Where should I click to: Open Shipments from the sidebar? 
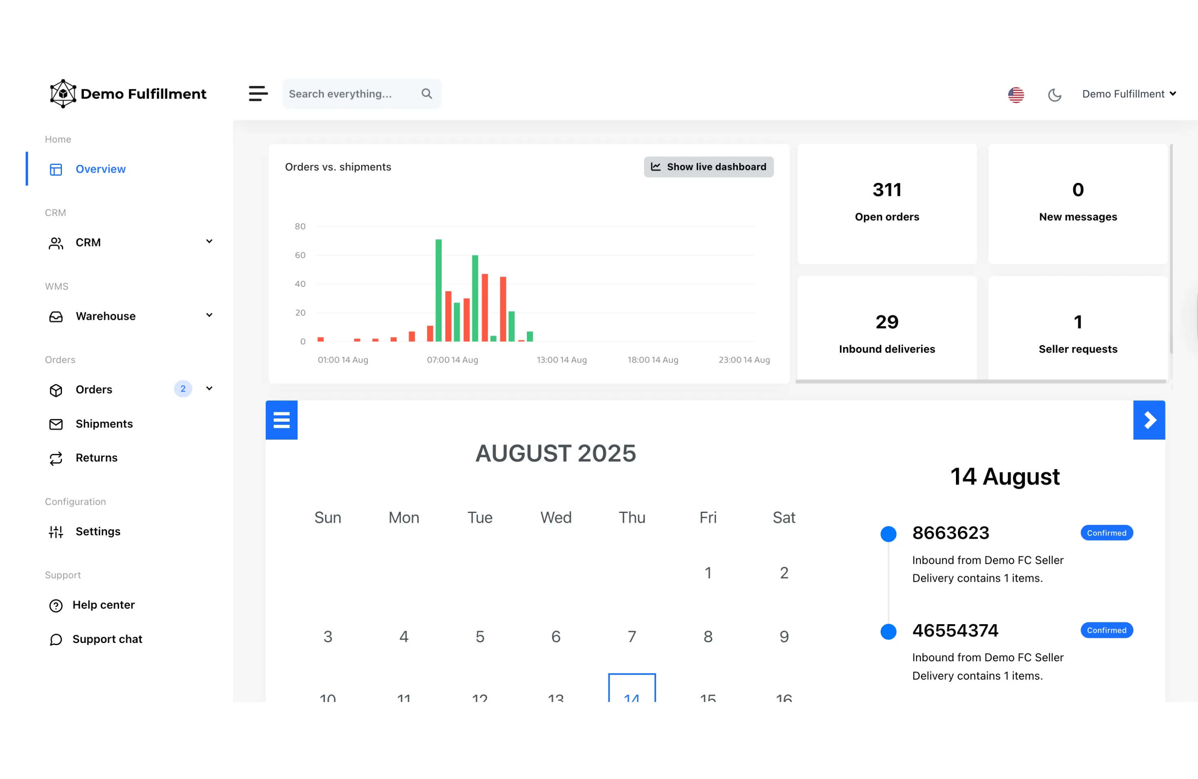(x=104, y=424)
